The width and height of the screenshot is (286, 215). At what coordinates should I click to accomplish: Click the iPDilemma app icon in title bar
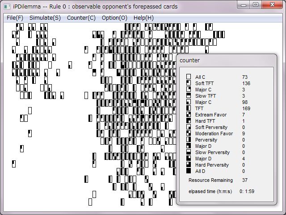[x=7, y=7]
